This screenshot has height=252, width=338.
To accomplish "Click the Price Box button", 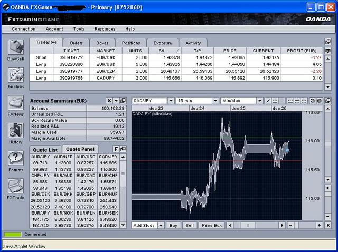I will tap(212, 225).
